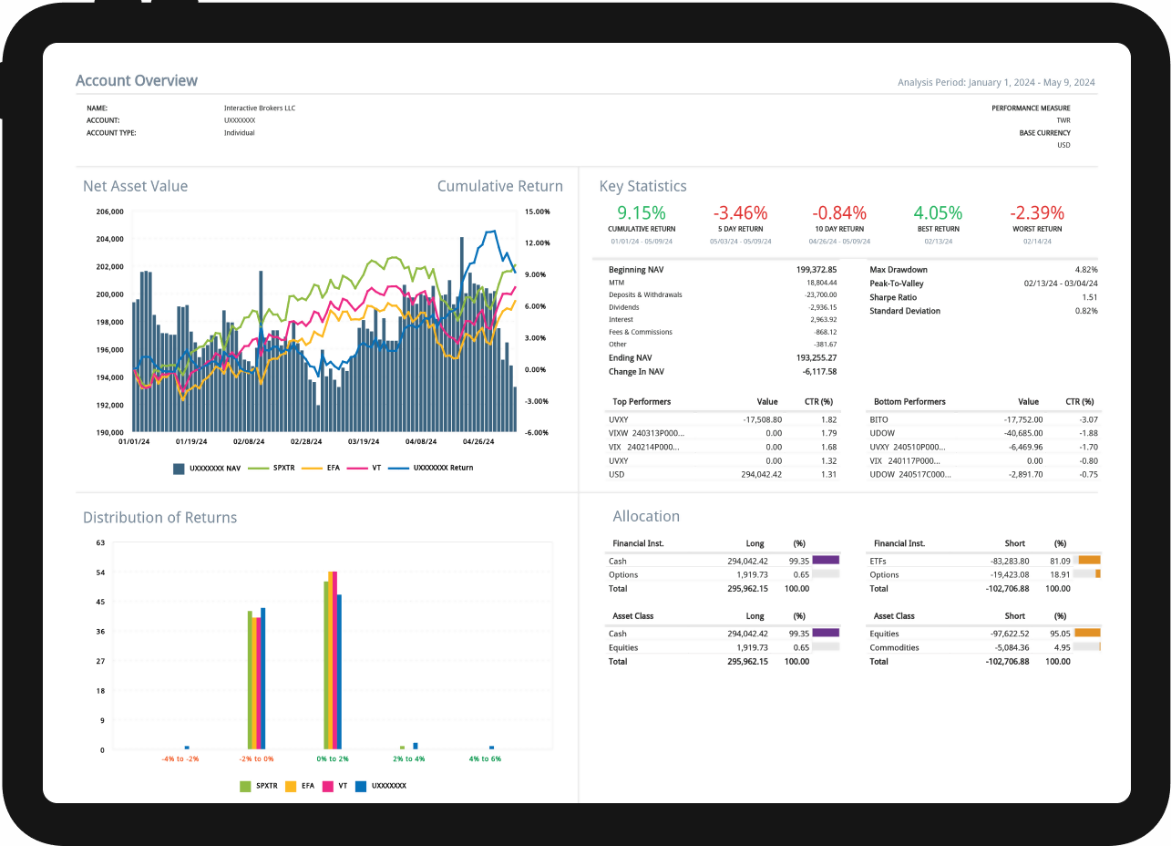
Task: Select the UXXXXXXXX NAV legend swatch
Action: pos(177,467)
